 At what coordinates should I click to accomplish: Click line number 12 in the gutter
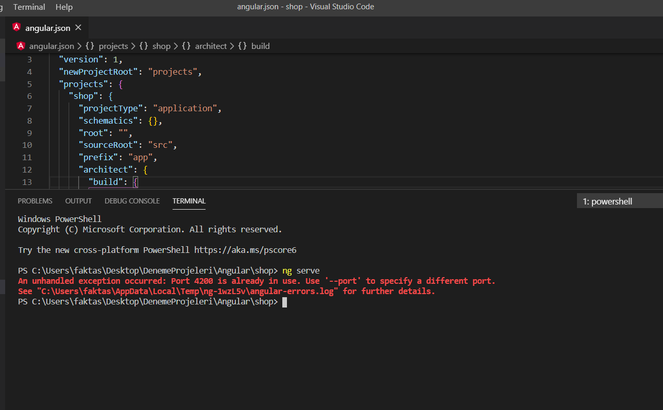point(27,169)
